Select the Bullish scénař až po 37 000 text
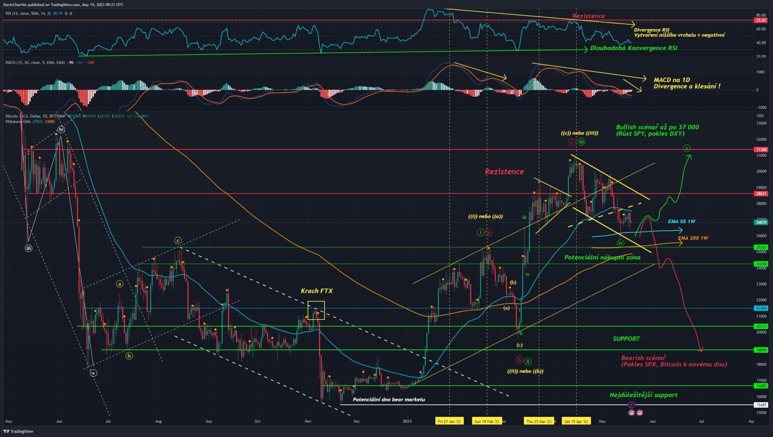773x437 pixels. pyautogui.click(x=657, y=130)
